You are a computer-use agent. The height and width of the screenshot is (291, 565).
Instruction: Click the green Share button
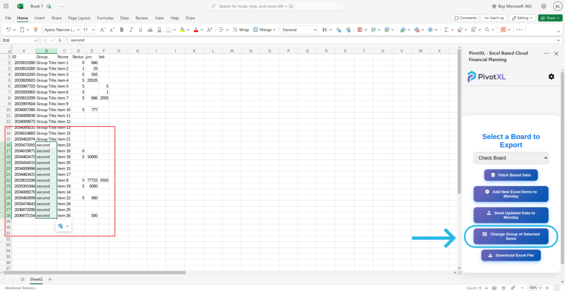[x=550, y=18]
